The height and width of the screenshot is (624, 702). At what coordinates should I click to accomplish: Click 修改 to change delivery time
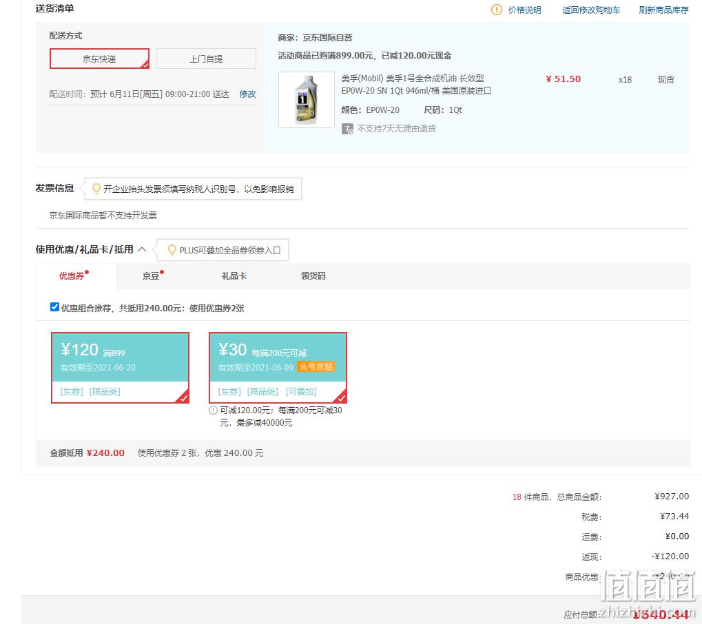pos(247,94)
